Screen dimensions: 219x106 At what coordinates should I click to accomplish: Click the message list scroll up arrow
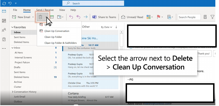click(121, 32)
